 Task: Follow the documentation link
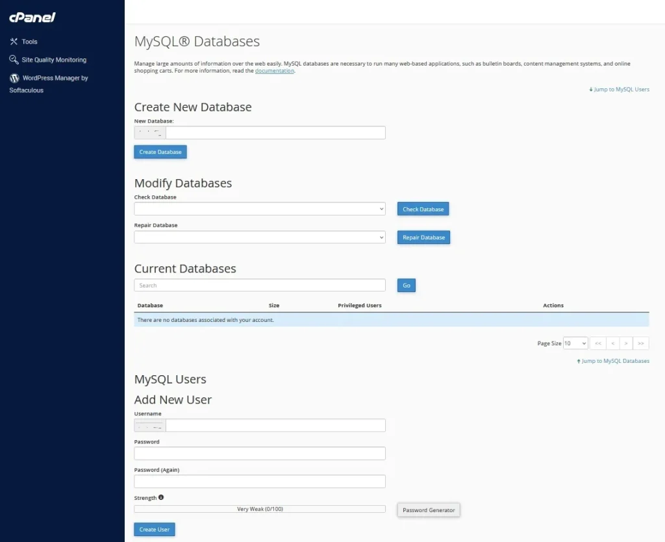[x=275, y=71]
